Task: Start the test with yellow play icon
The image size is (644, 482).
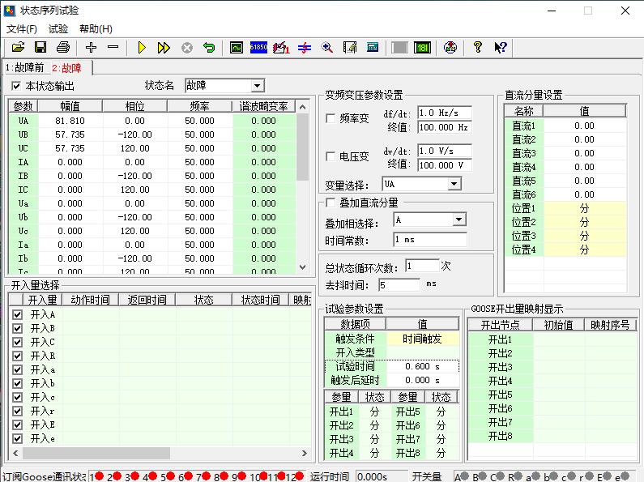Action: [x=142, y=48]
